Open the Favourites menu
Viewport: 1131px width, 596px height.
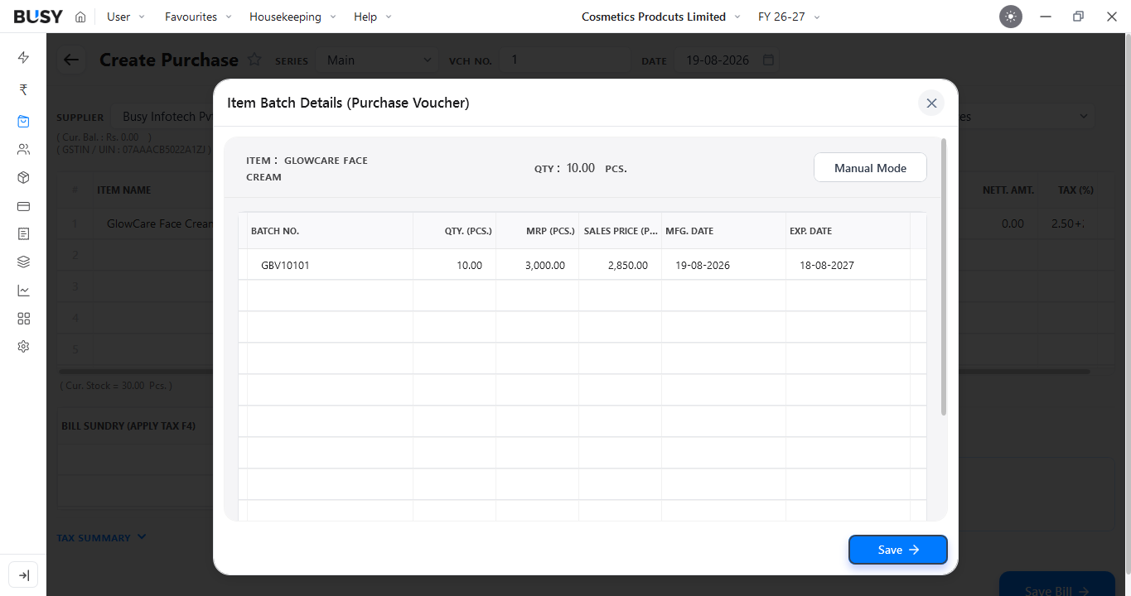[x=198, y=17]
